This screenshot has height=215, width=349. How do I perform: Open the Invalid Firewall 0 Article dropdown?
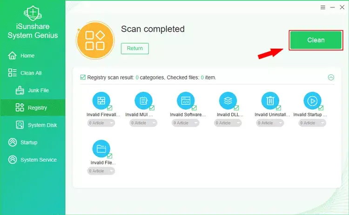[101, 123]
